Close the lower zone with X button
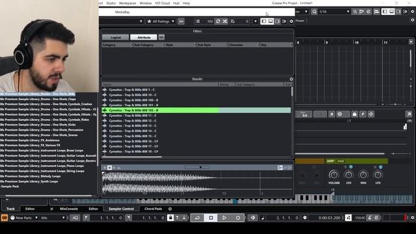This screenshot has height=234, width=416. pyautogui.click(x=52, y=209)
